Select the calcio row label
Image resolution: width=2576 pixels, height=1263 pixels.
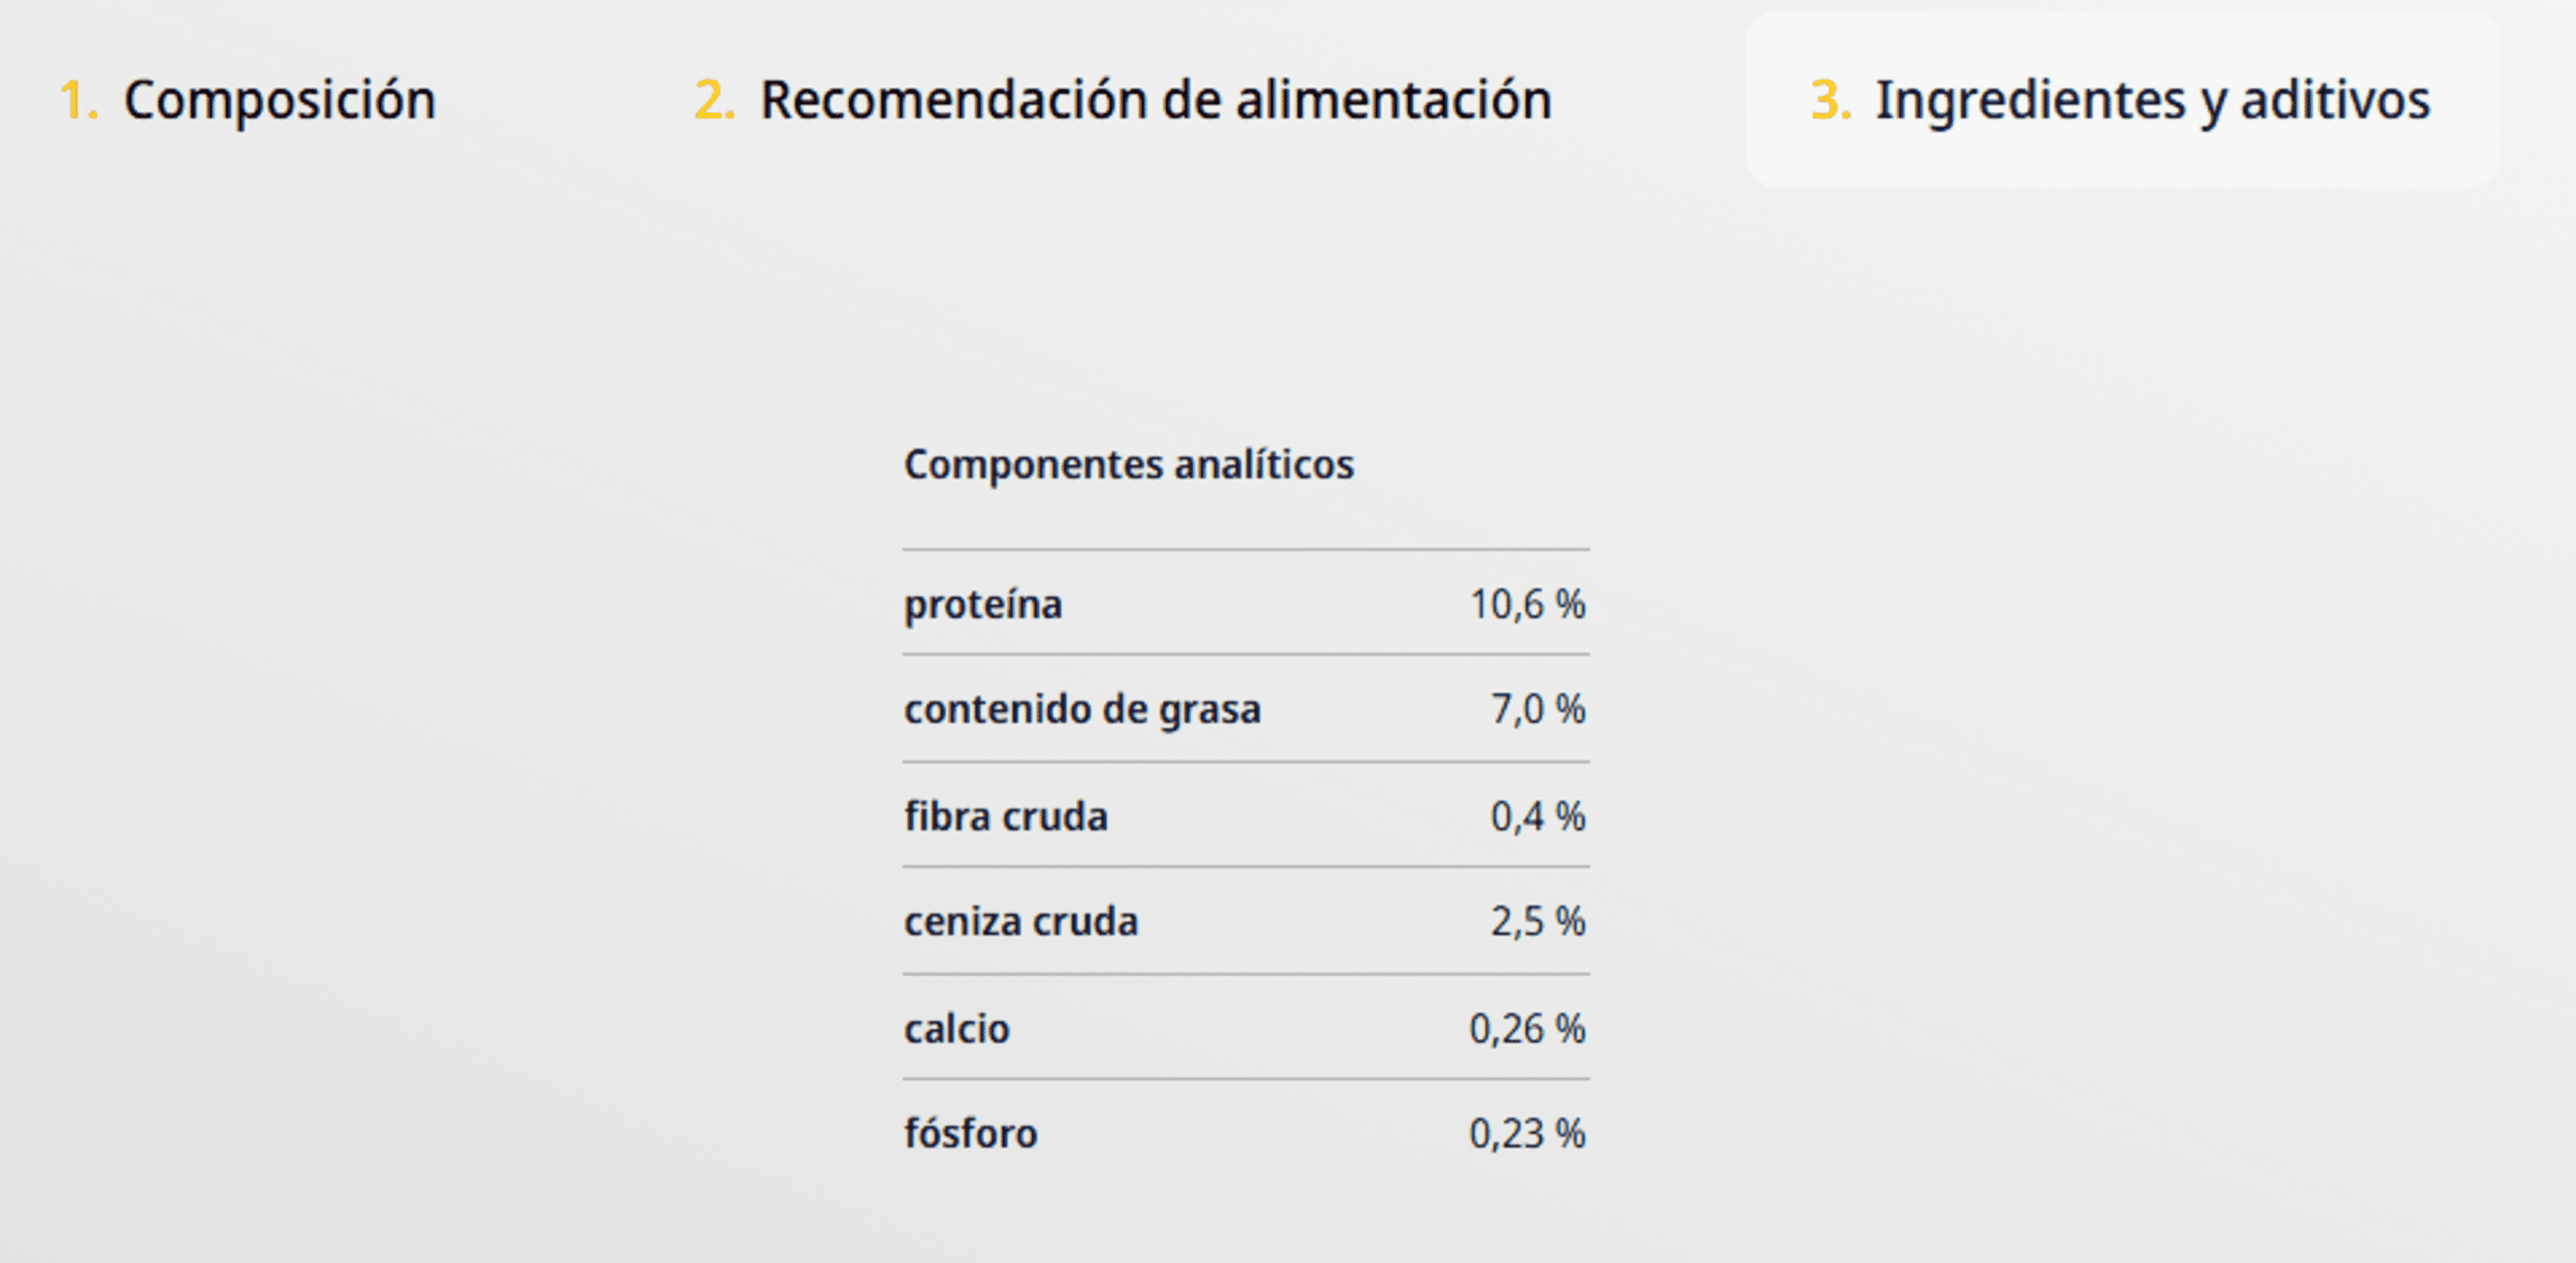pos(957,1029)
